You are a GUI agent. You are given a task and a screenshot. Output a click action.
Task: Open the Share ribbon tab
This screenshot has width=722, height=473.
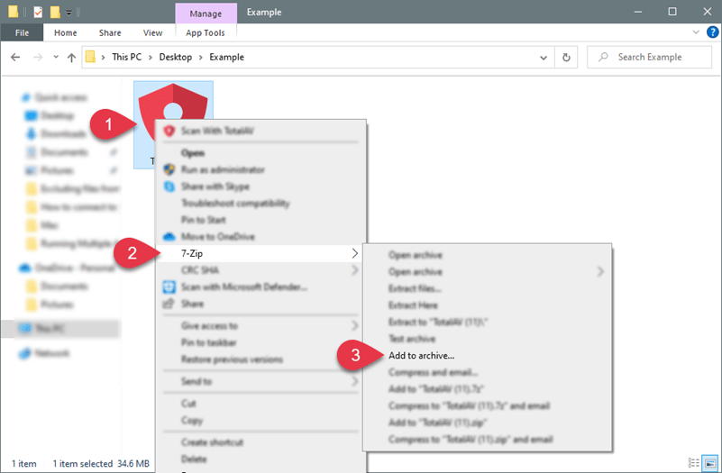tap(110, 32)
